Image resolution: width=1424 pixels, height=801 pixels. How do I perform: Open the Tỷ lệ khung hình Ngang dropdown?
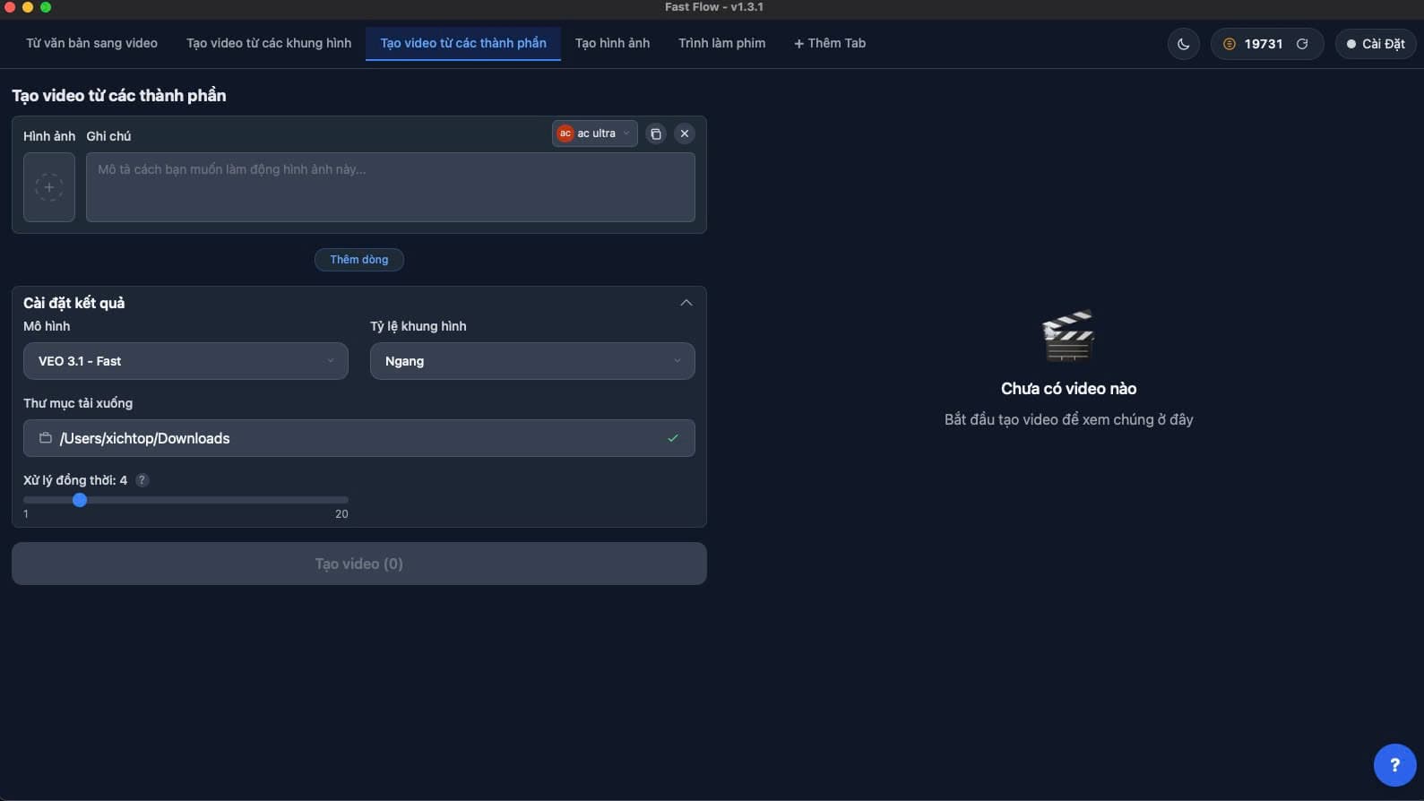coord(532,361)
